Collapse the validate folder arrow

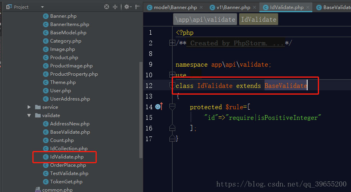tap(29, 116)
